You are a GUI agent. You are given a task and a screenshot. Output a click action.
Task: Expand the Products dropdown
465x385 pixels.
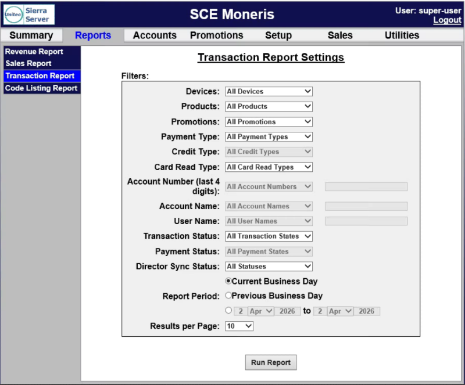click(x=269, y=106)
